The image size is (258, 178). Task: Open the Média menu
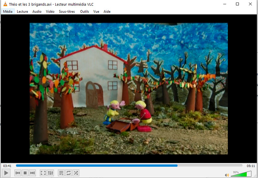[x=8, y=12]
